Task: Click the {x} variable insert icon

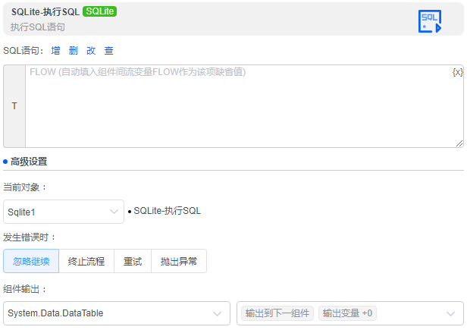Action: (457, 72)
